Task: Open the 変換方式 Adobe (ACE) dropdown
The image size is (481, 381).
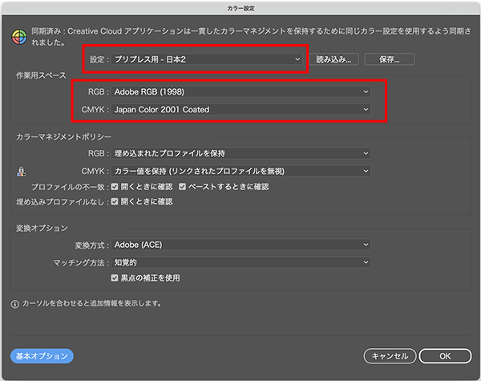Action: coord(240,245)
